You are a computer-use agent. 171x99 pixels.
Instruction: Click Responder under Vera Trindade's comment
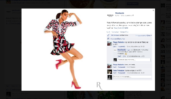(122, 73)
